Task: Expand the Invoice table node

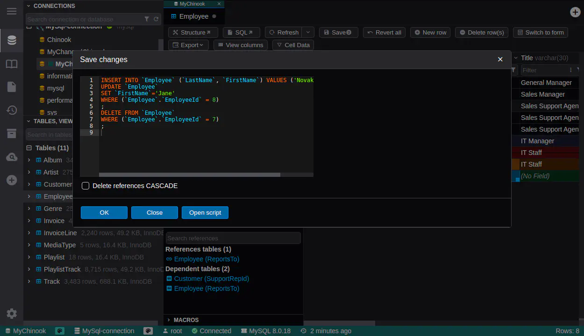Action: click(x=29, y=221)
